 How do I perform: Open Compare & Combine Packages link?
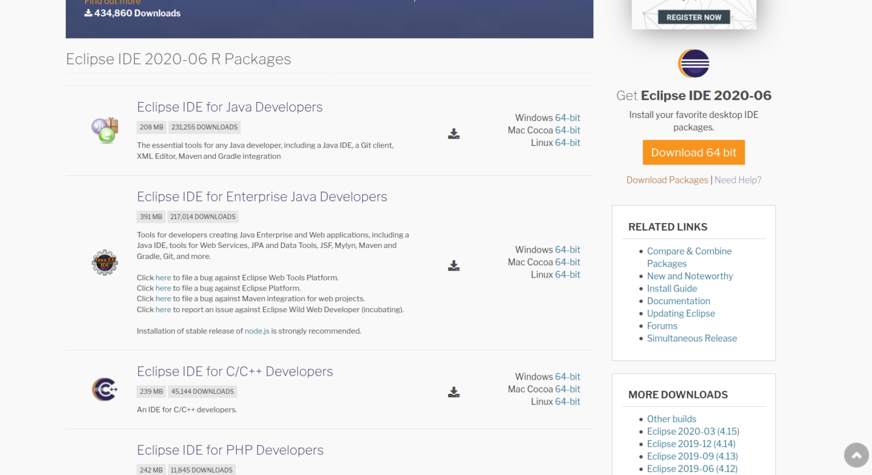coord(689,251)
